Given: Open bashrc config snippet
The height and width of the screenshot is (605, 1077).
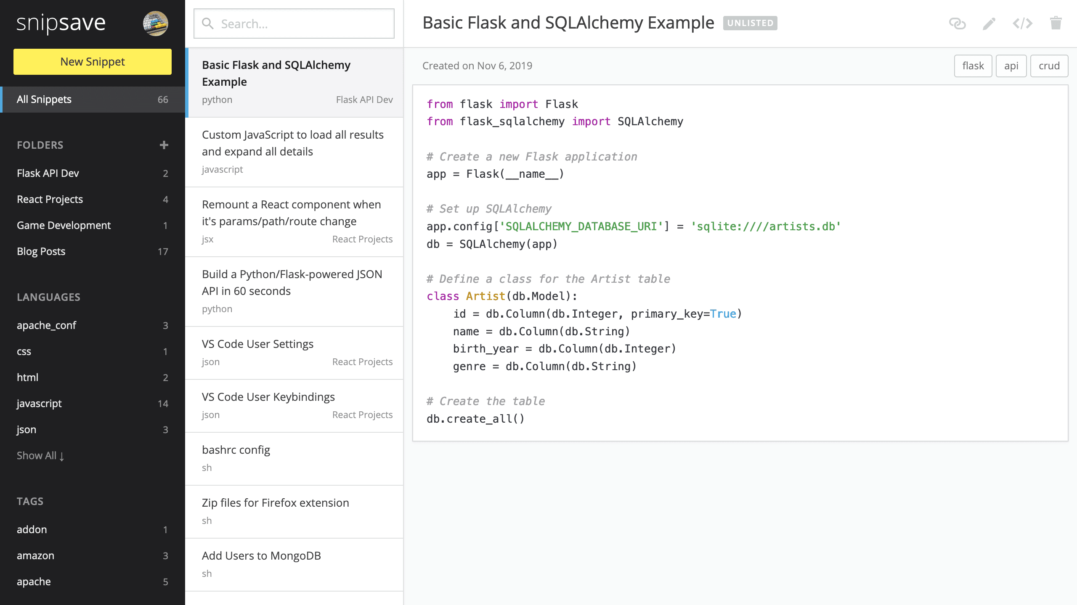Looking at the screenshot, I should click(x=294, y=459).
